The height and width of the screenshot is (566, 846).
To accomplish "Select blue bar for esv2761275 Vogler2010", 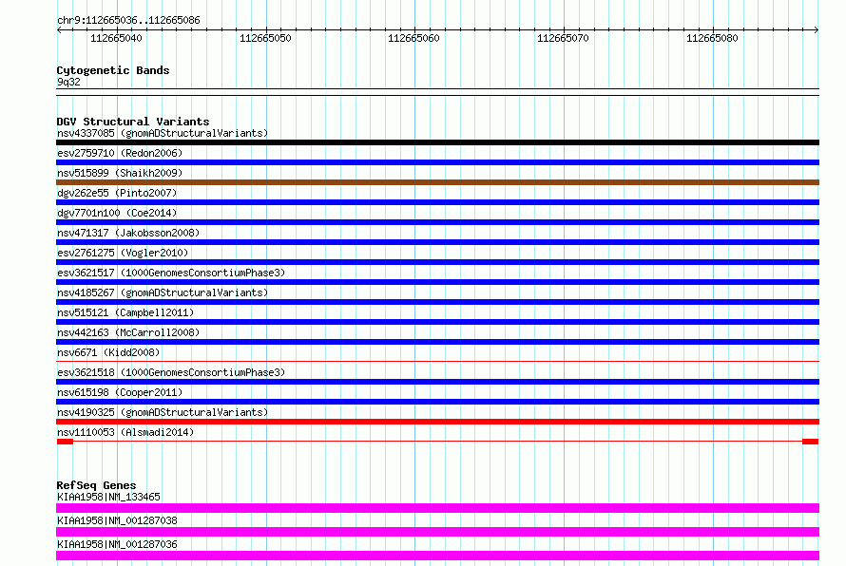I will tap(437, 262).
